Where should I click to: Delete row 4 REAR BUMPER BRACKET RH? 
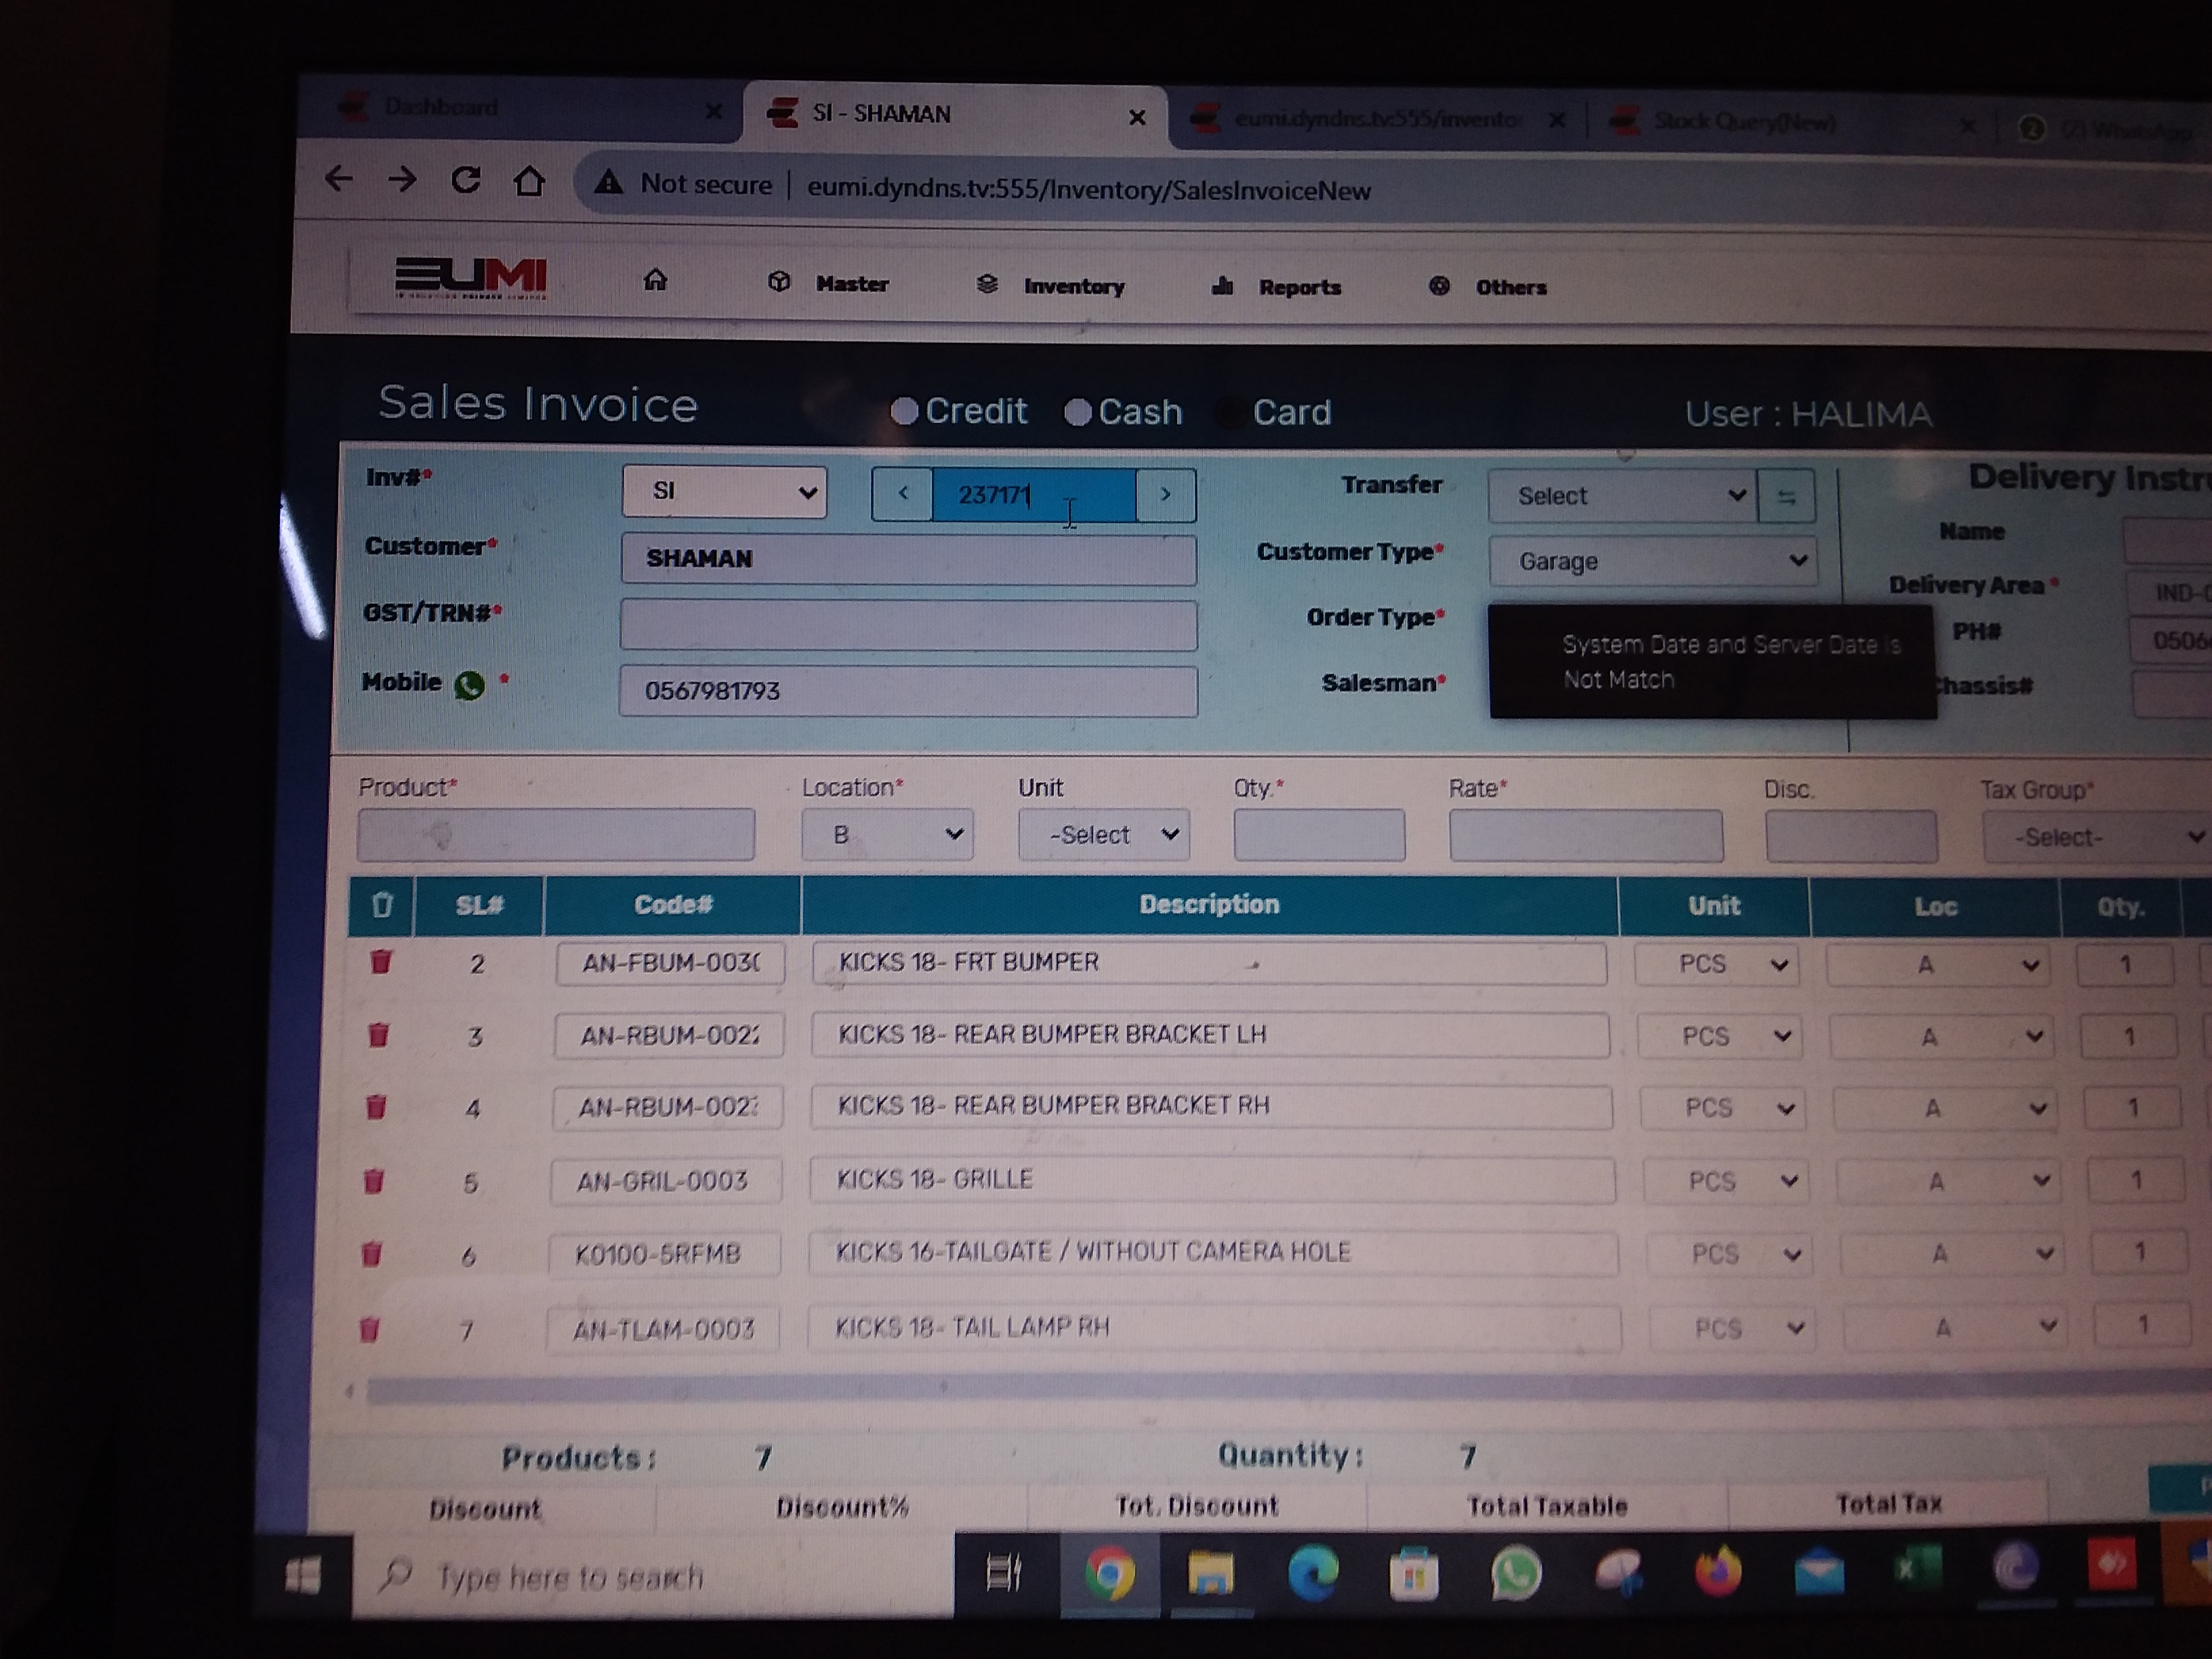(376, 1107)
